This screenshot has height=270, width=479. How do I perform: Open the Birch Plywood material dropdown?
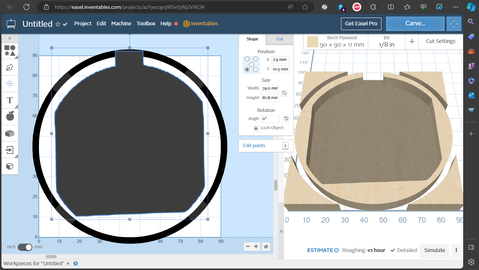[x=336, y=41]
